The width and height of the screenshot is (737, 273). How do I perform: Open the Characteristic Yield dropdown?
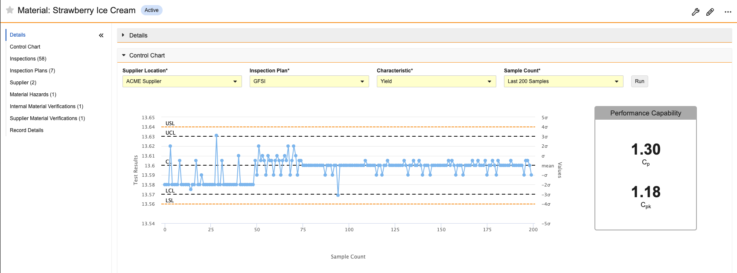tap(437, 81)
